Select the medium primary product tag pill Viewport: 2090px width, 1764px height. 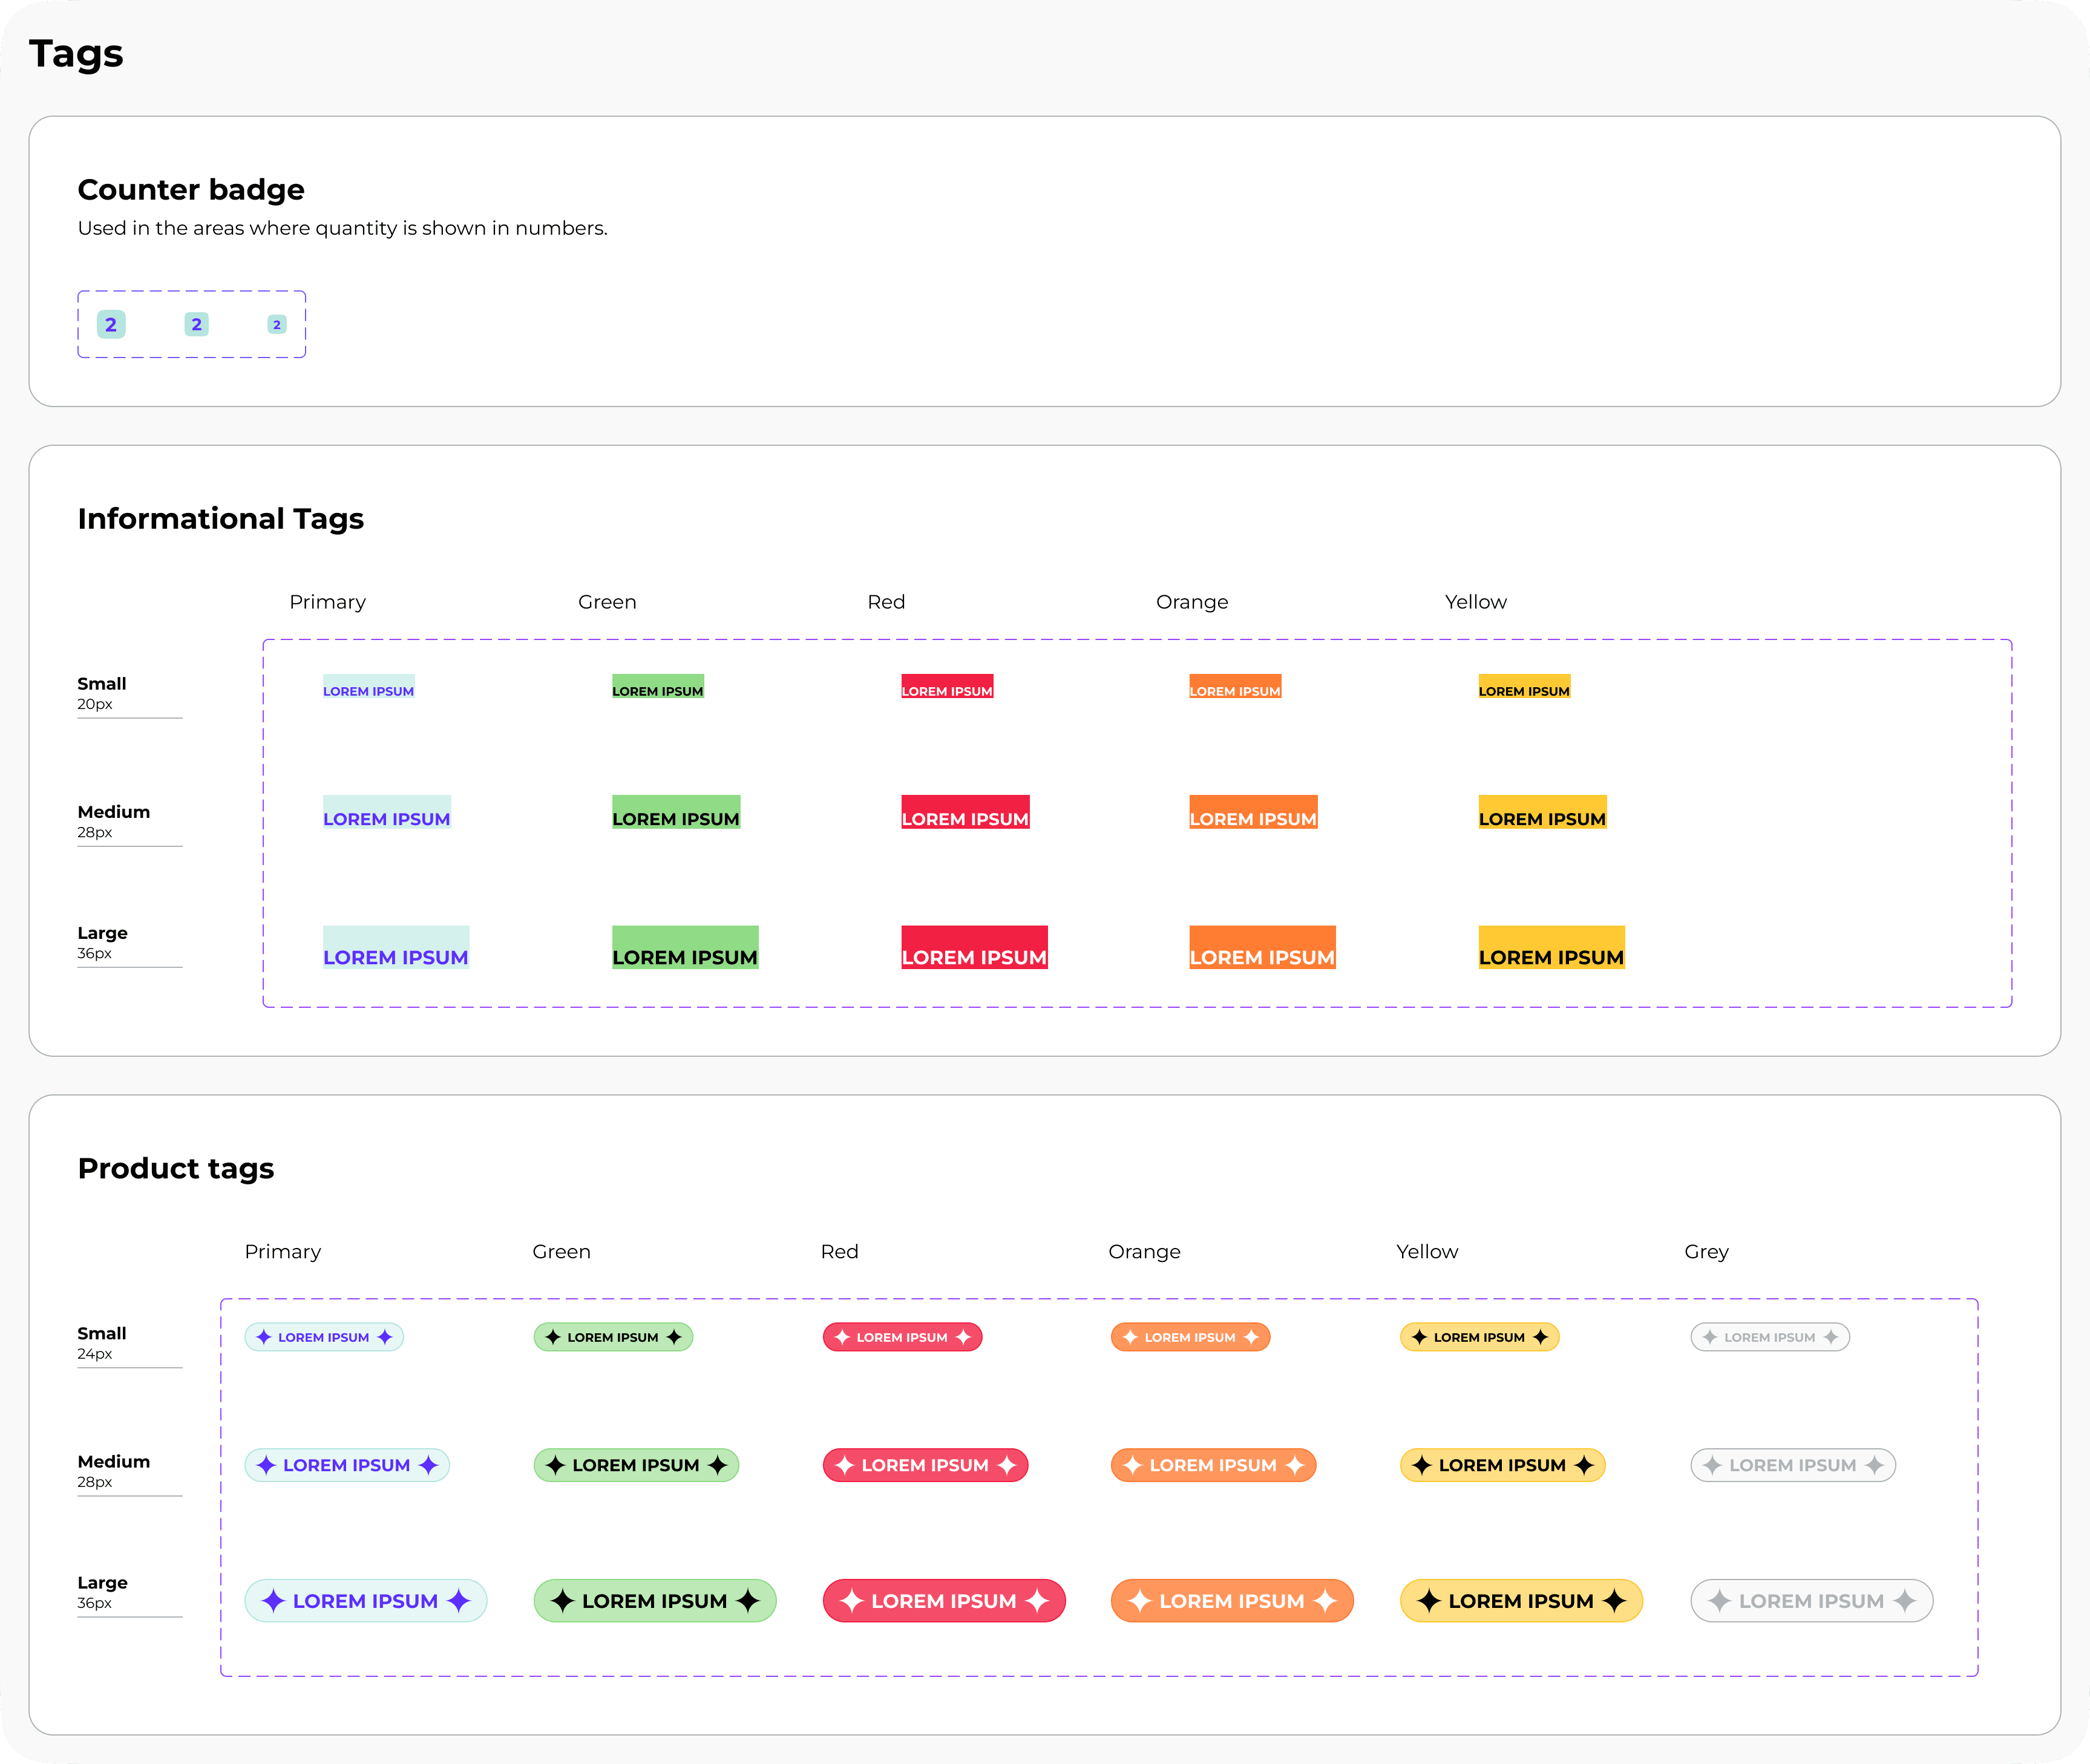[347, 1465]
